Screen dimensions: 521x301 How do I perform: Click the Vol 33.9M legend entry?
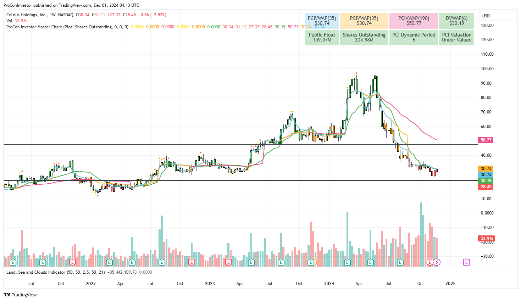(16, 21)
